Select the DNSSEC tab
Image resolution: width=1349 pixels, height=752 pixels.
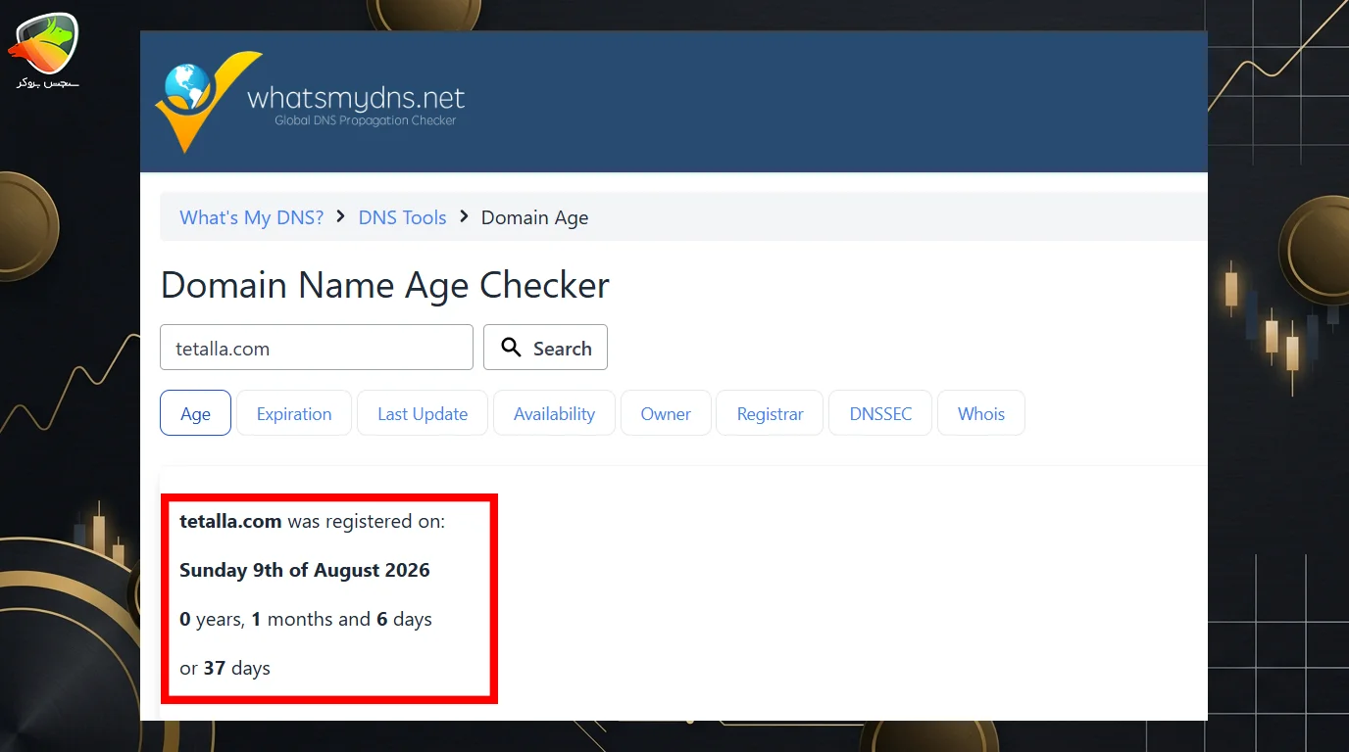pyautogui.click(x=880, y=413)
